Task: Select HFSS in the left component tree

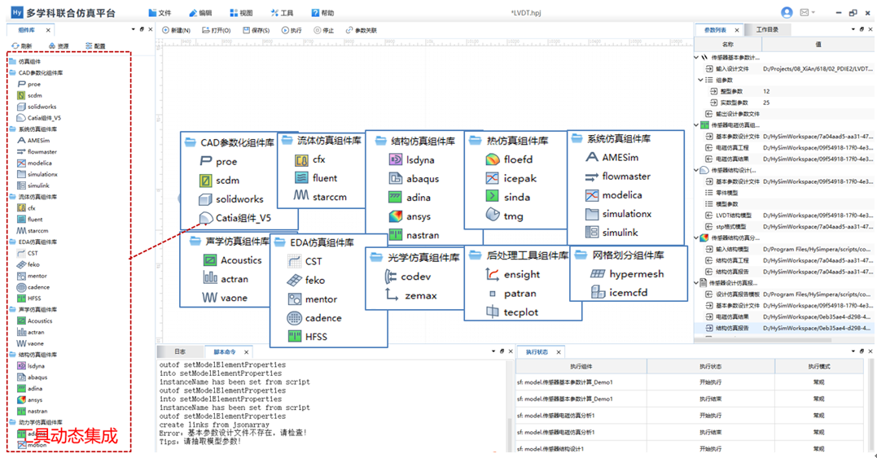Action: pyautogui.click(x=29, y=299)
